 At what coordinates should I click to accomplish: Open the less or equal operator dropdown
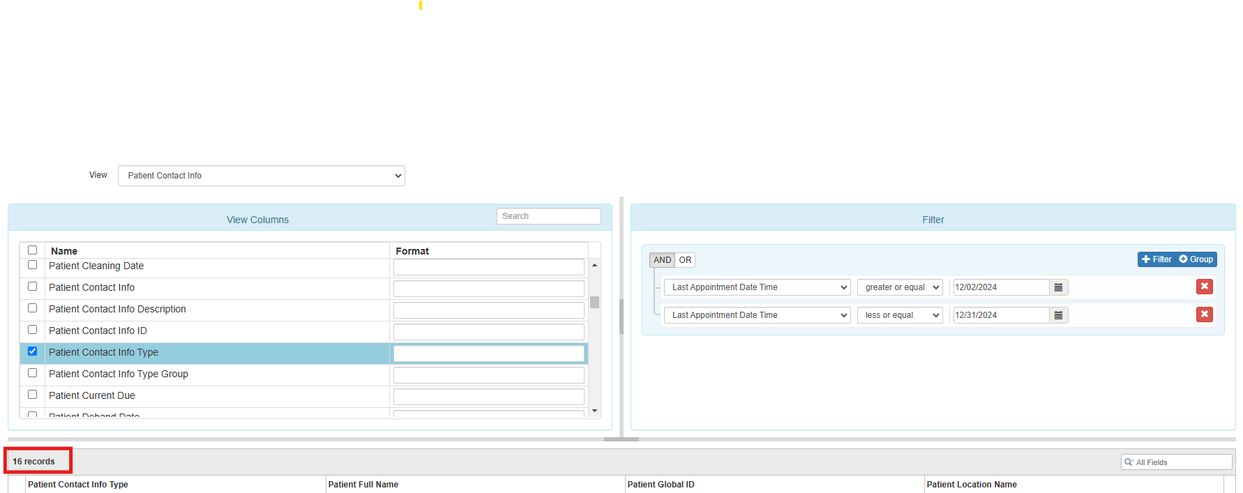(900, 315)
